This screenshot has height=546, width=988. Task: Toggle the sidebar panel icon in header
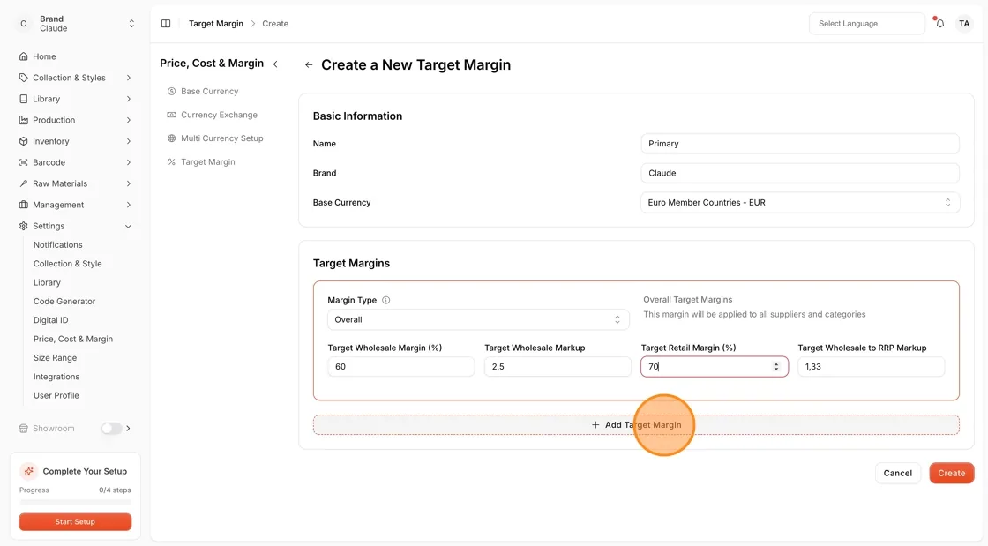tap(166, 23)
